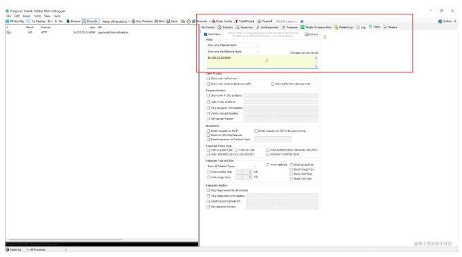Click the Save sessions icon
The width and height of the screenshot is (462, 257).
pyautogui.click(x=169, y=21)
